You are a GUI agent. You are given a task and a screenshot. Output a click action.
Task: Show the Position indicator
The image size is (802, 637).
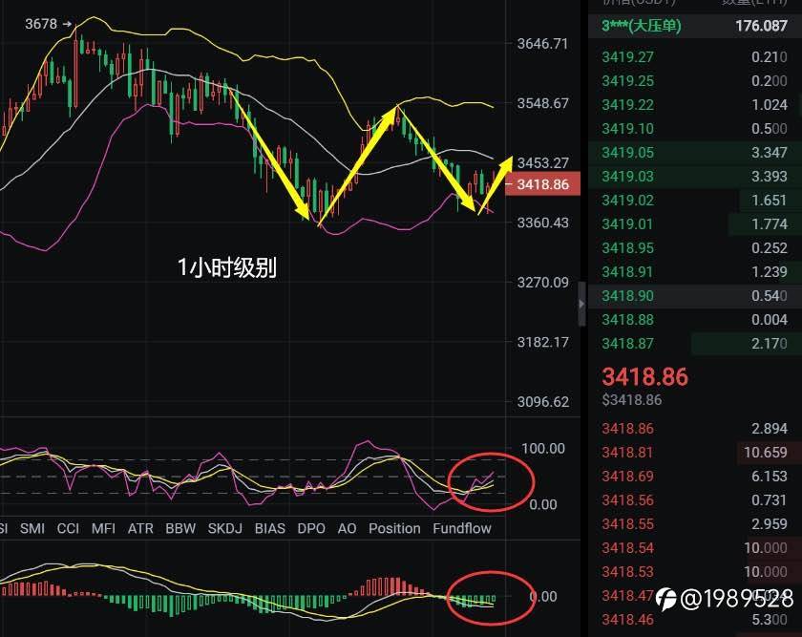[394, 528]
